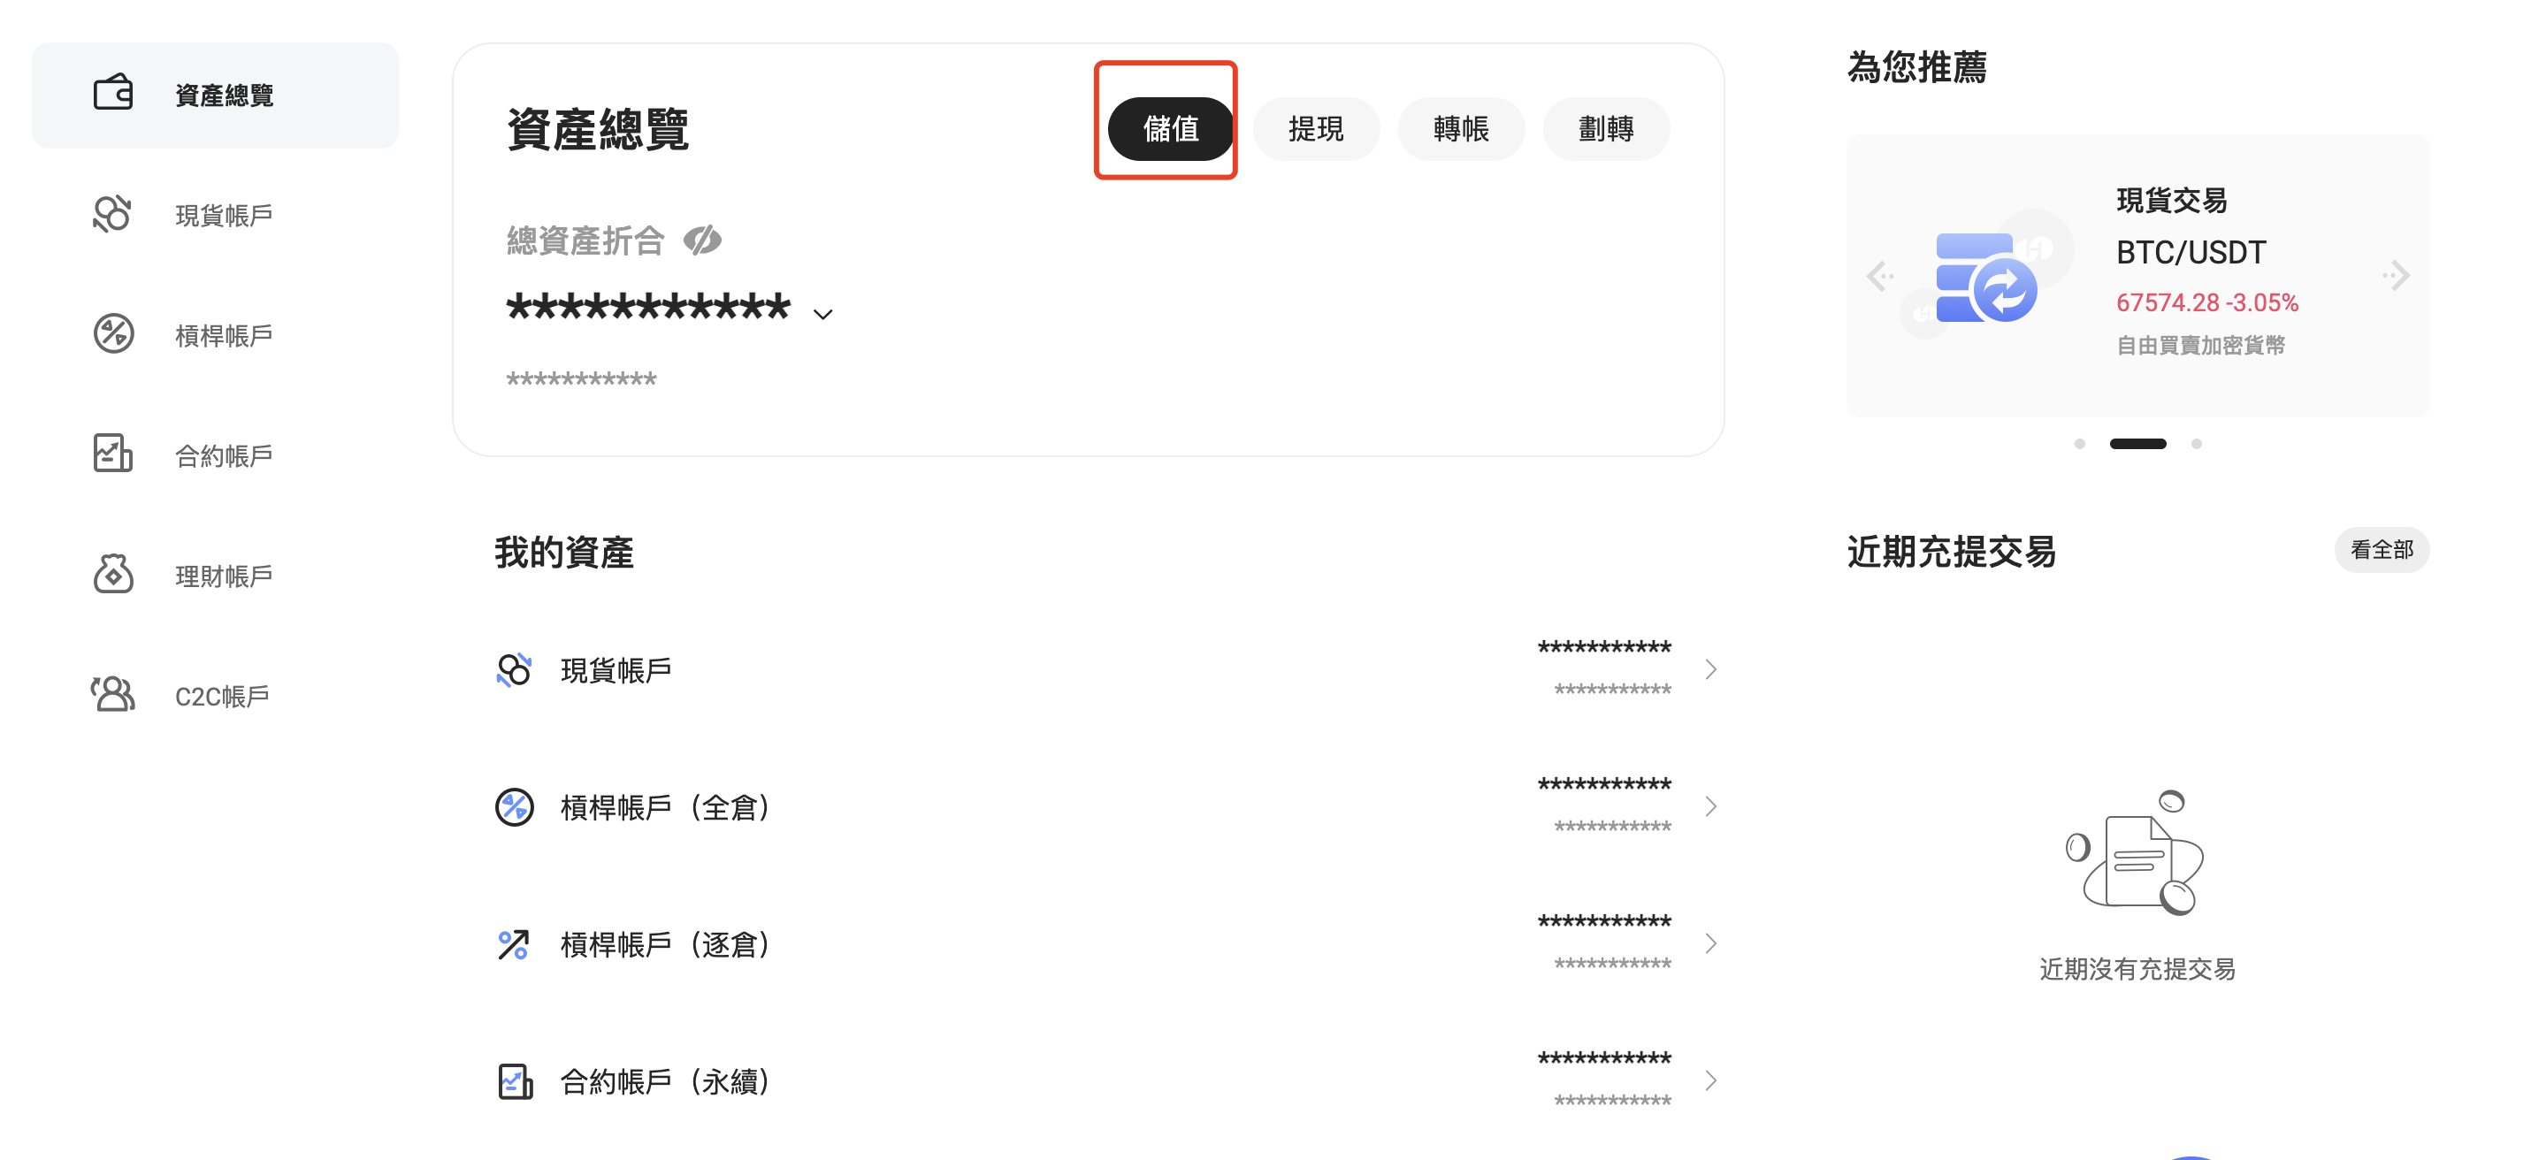Image resolution: width=2531 pixels, height=1160 pixels.
Task: Click the 槓桿帳戶（逐倉）arrow percent icon
Action: tap(514, 945)
